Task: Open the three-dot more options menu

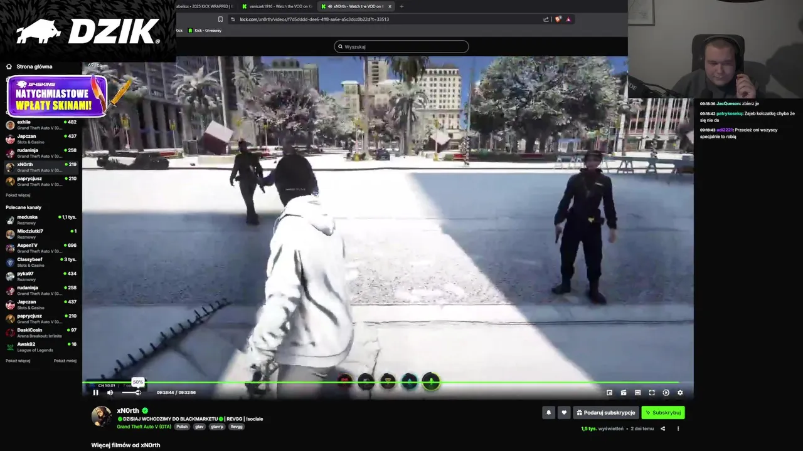Action: pyautogui.click(x=678, y=428)
